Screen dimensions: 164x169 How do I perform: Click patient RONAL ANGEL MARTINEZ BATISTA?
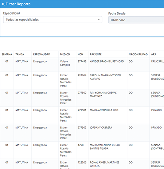(105, 164)
